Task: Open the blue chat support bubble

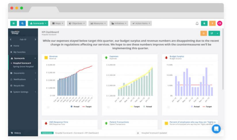Action: click(x=216, y=129)
